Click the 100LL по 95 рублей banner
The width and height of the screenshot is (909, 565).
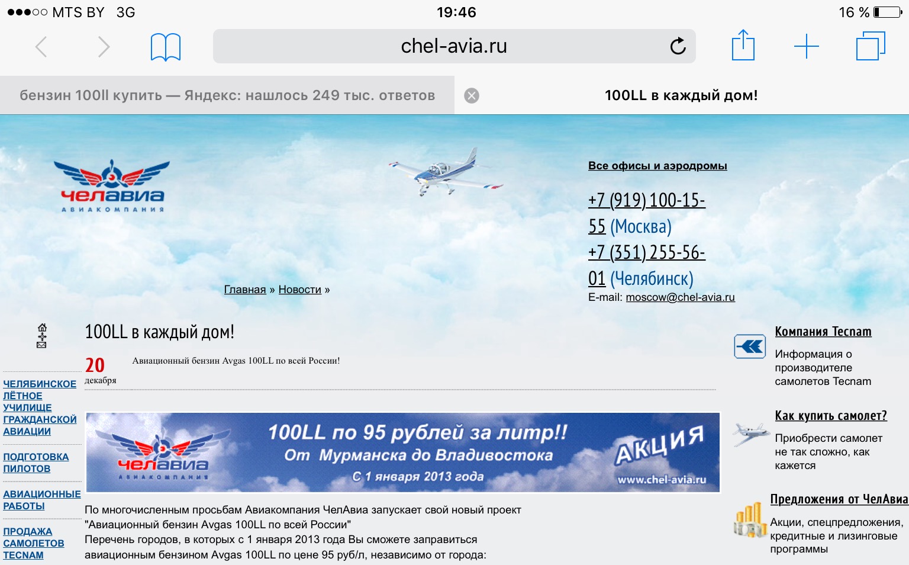403,452
